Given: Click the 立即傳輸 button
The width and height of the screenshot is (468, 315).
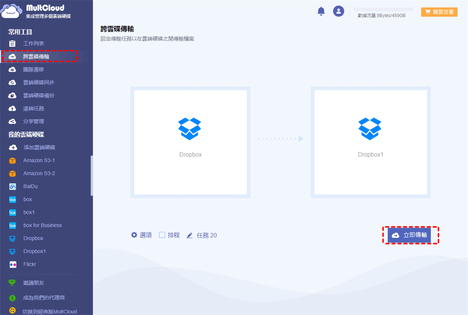Looking at the screenshot, I should tap(409, 235).
